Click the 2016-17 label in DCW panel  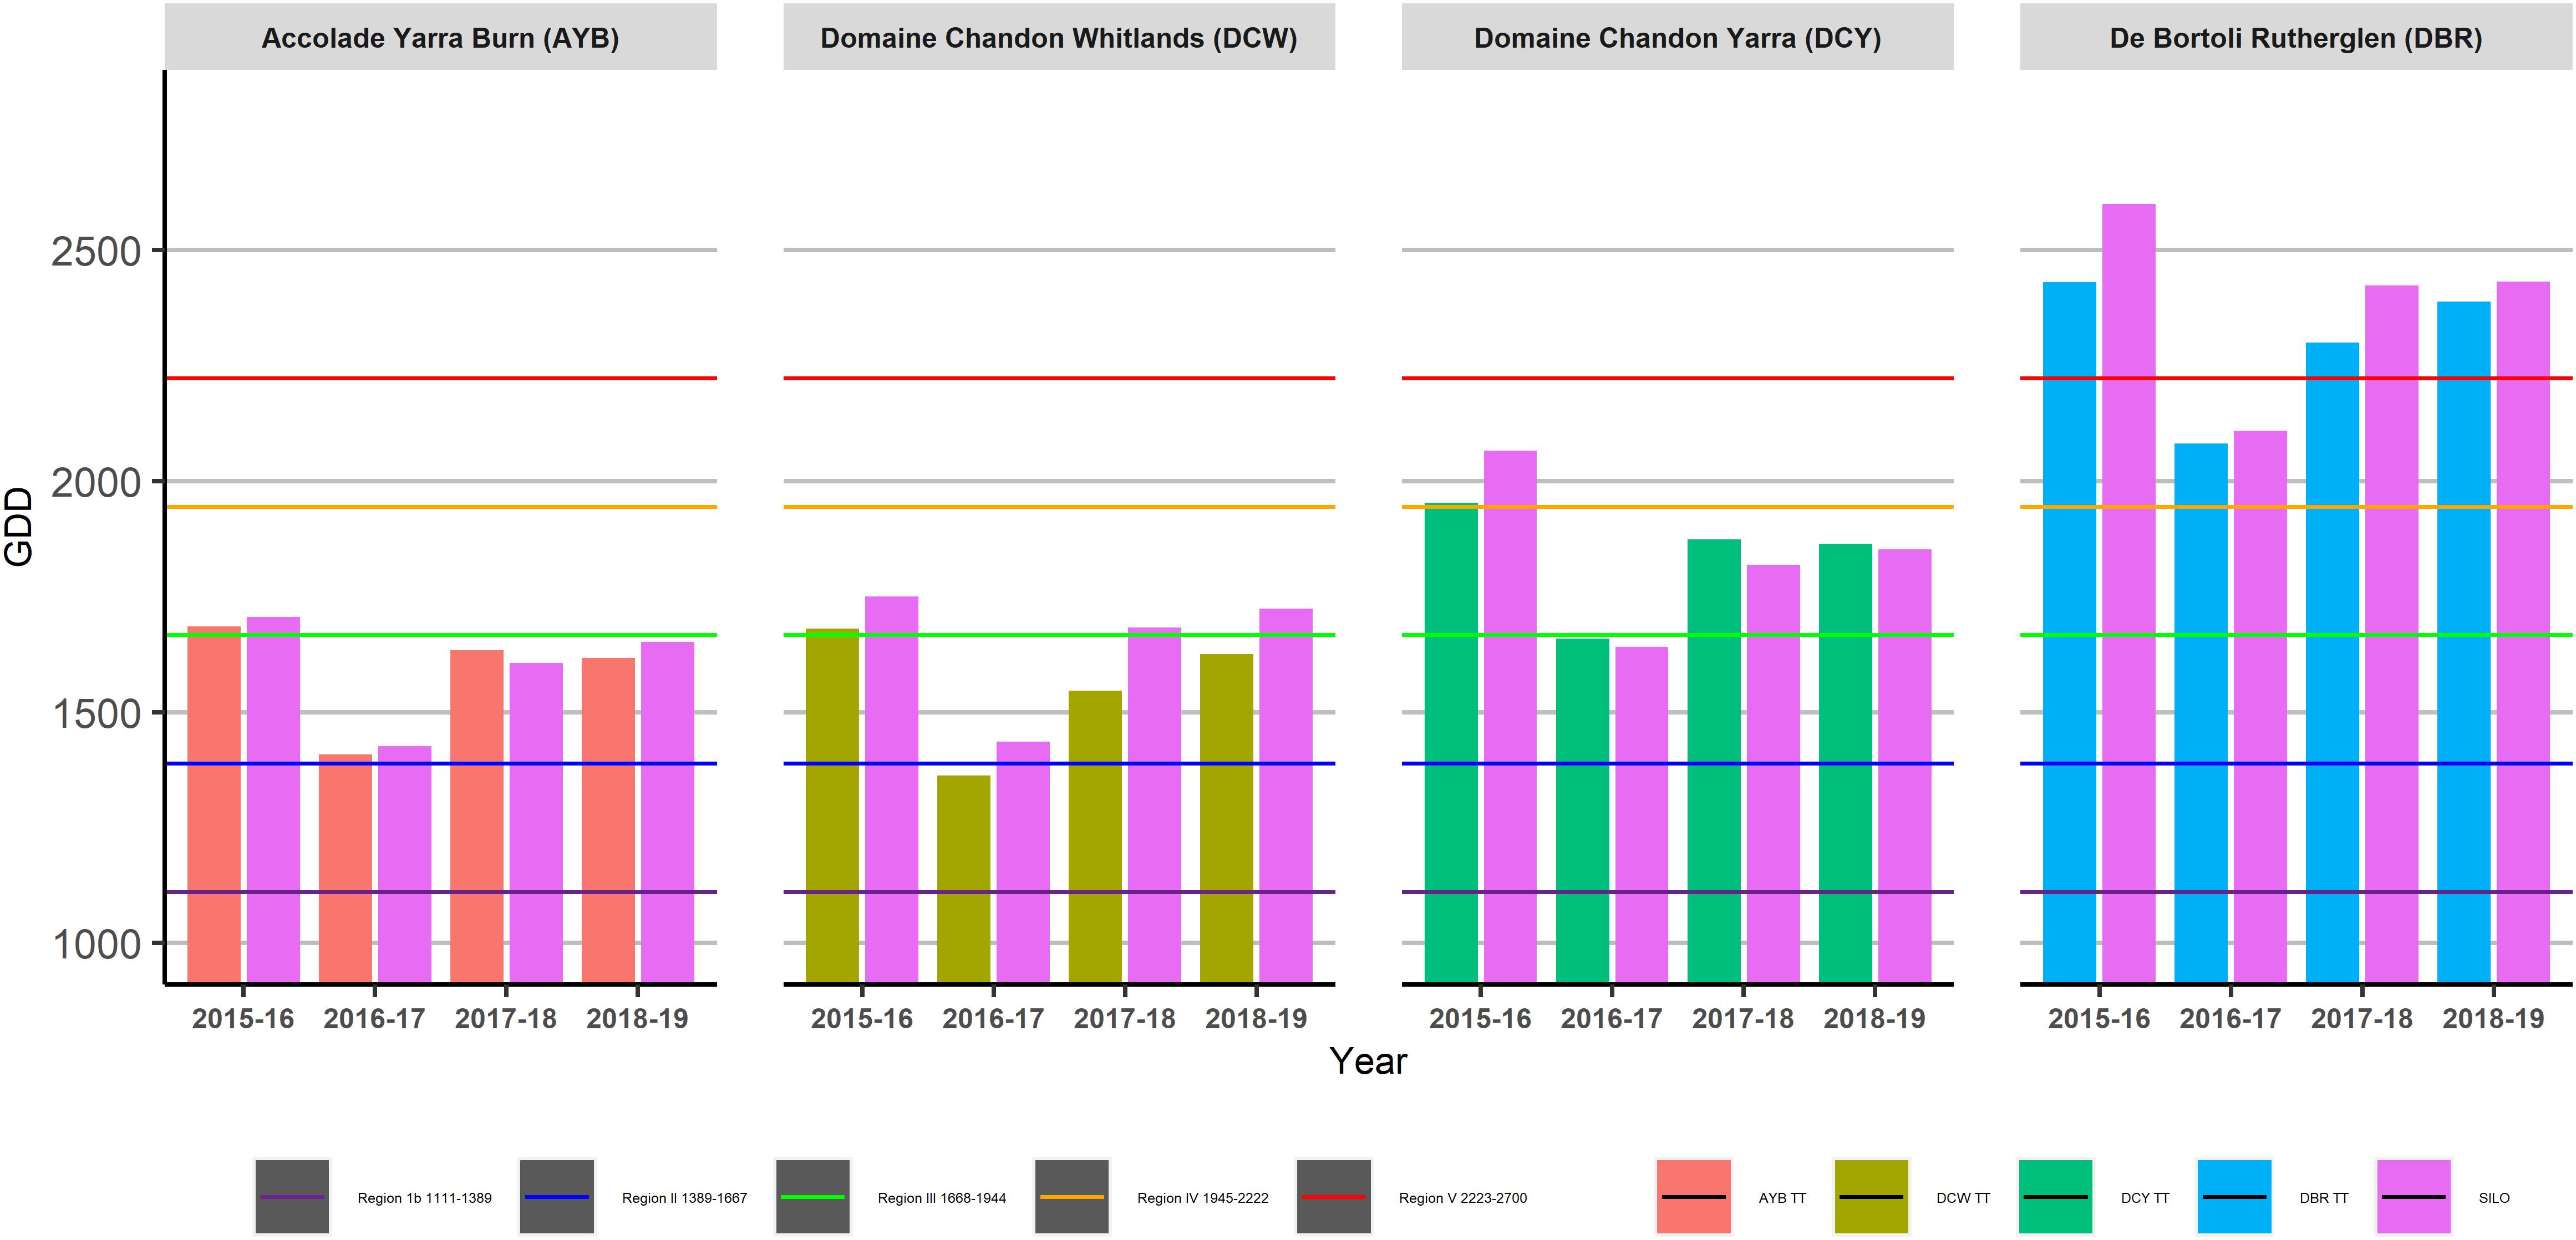pyautogui.click(x=993, y=1018)
